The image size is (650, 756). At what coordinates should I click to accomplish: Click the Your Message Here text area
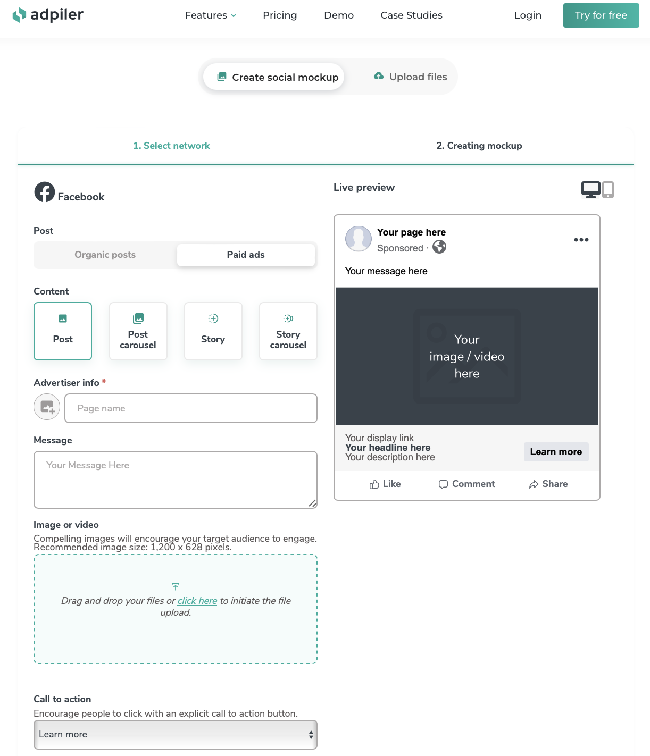pos(176,480)
